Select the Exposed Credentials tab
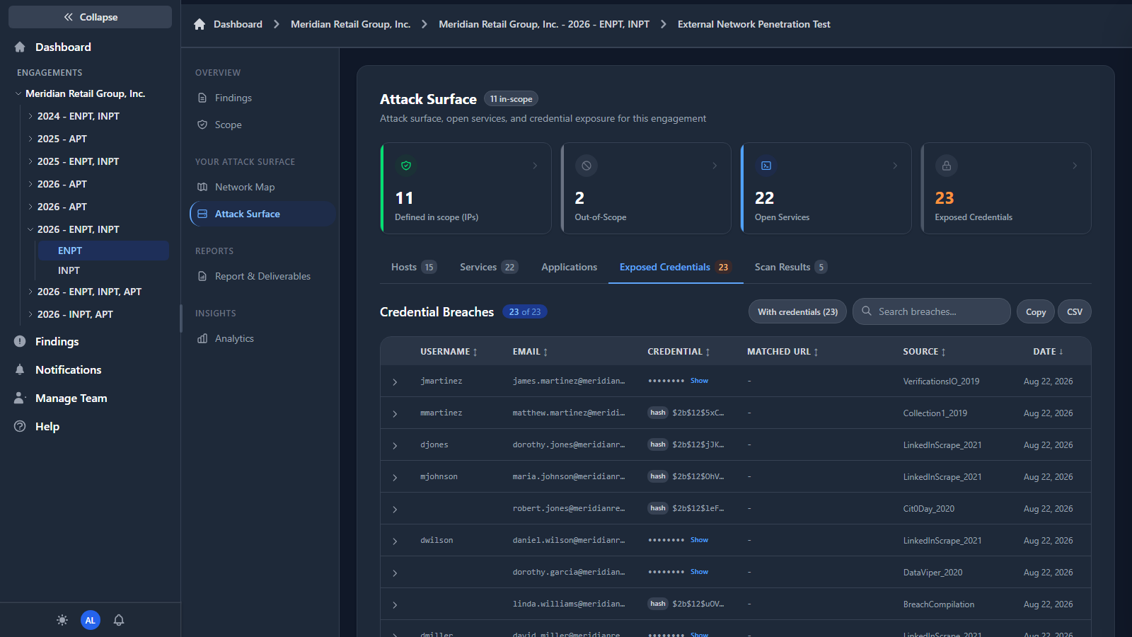The image size is (1132, 637). click(x=676, y=267)
